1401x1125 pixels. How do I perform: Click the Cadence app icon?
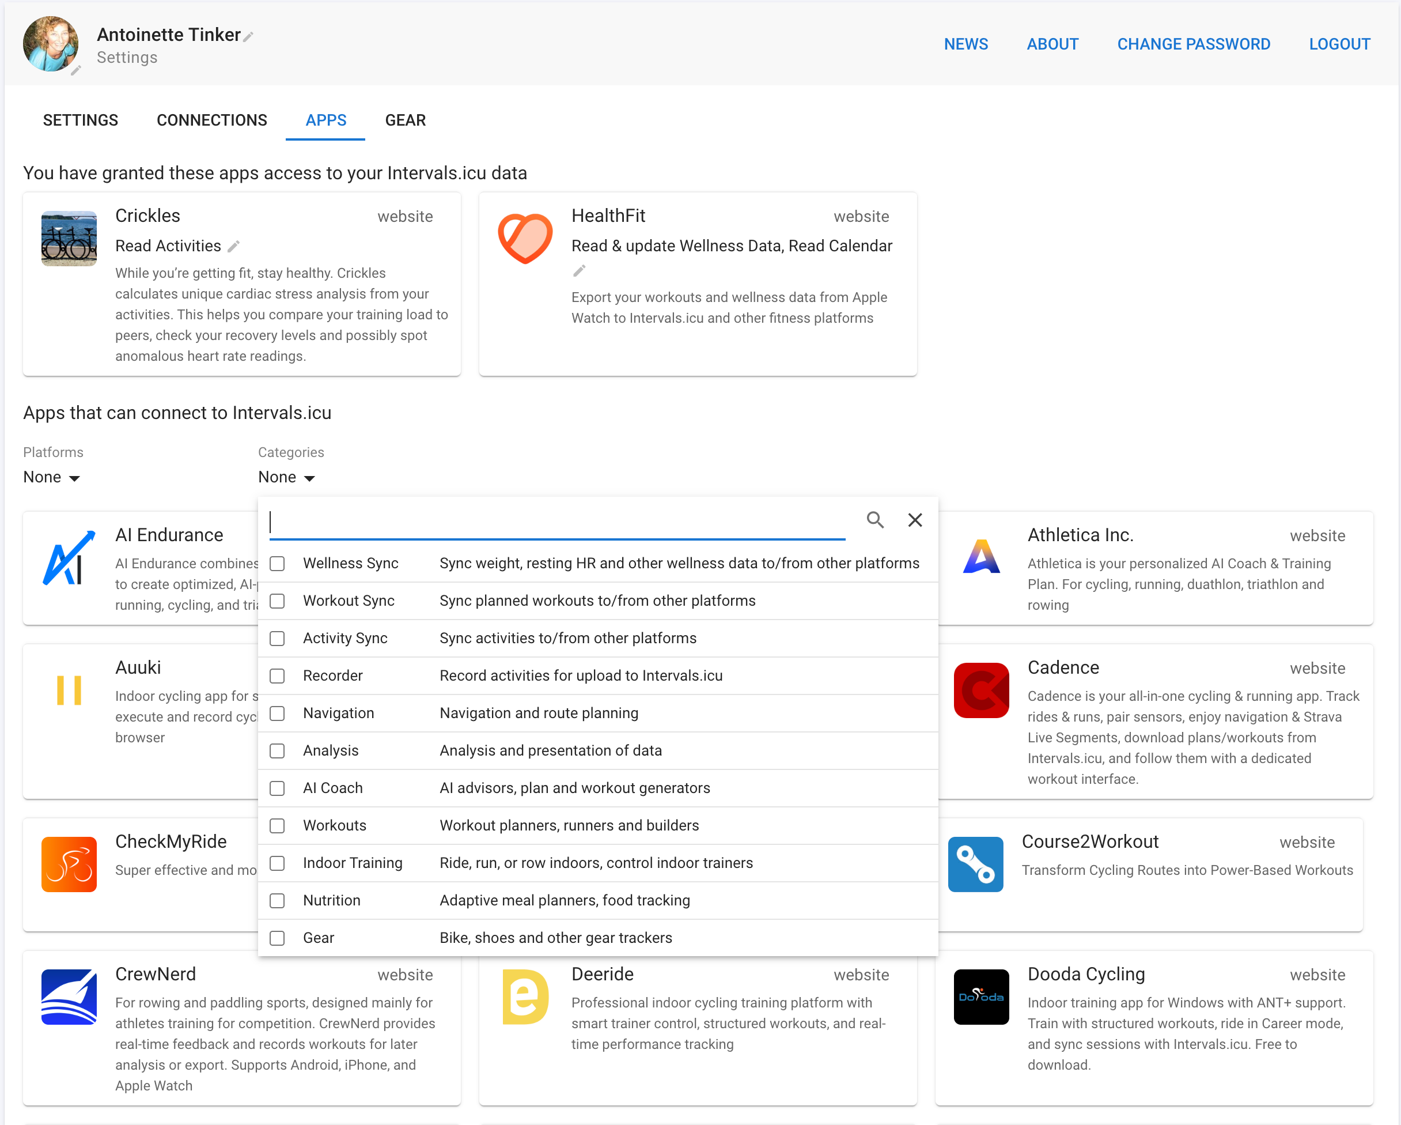click(980, 690)
